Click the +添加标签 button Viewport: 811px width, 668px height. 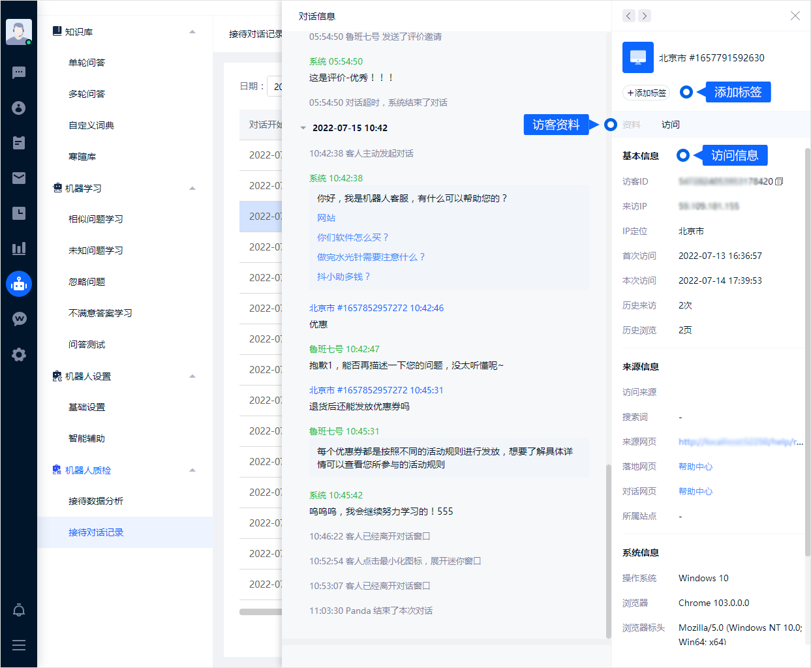pos(647,93)
